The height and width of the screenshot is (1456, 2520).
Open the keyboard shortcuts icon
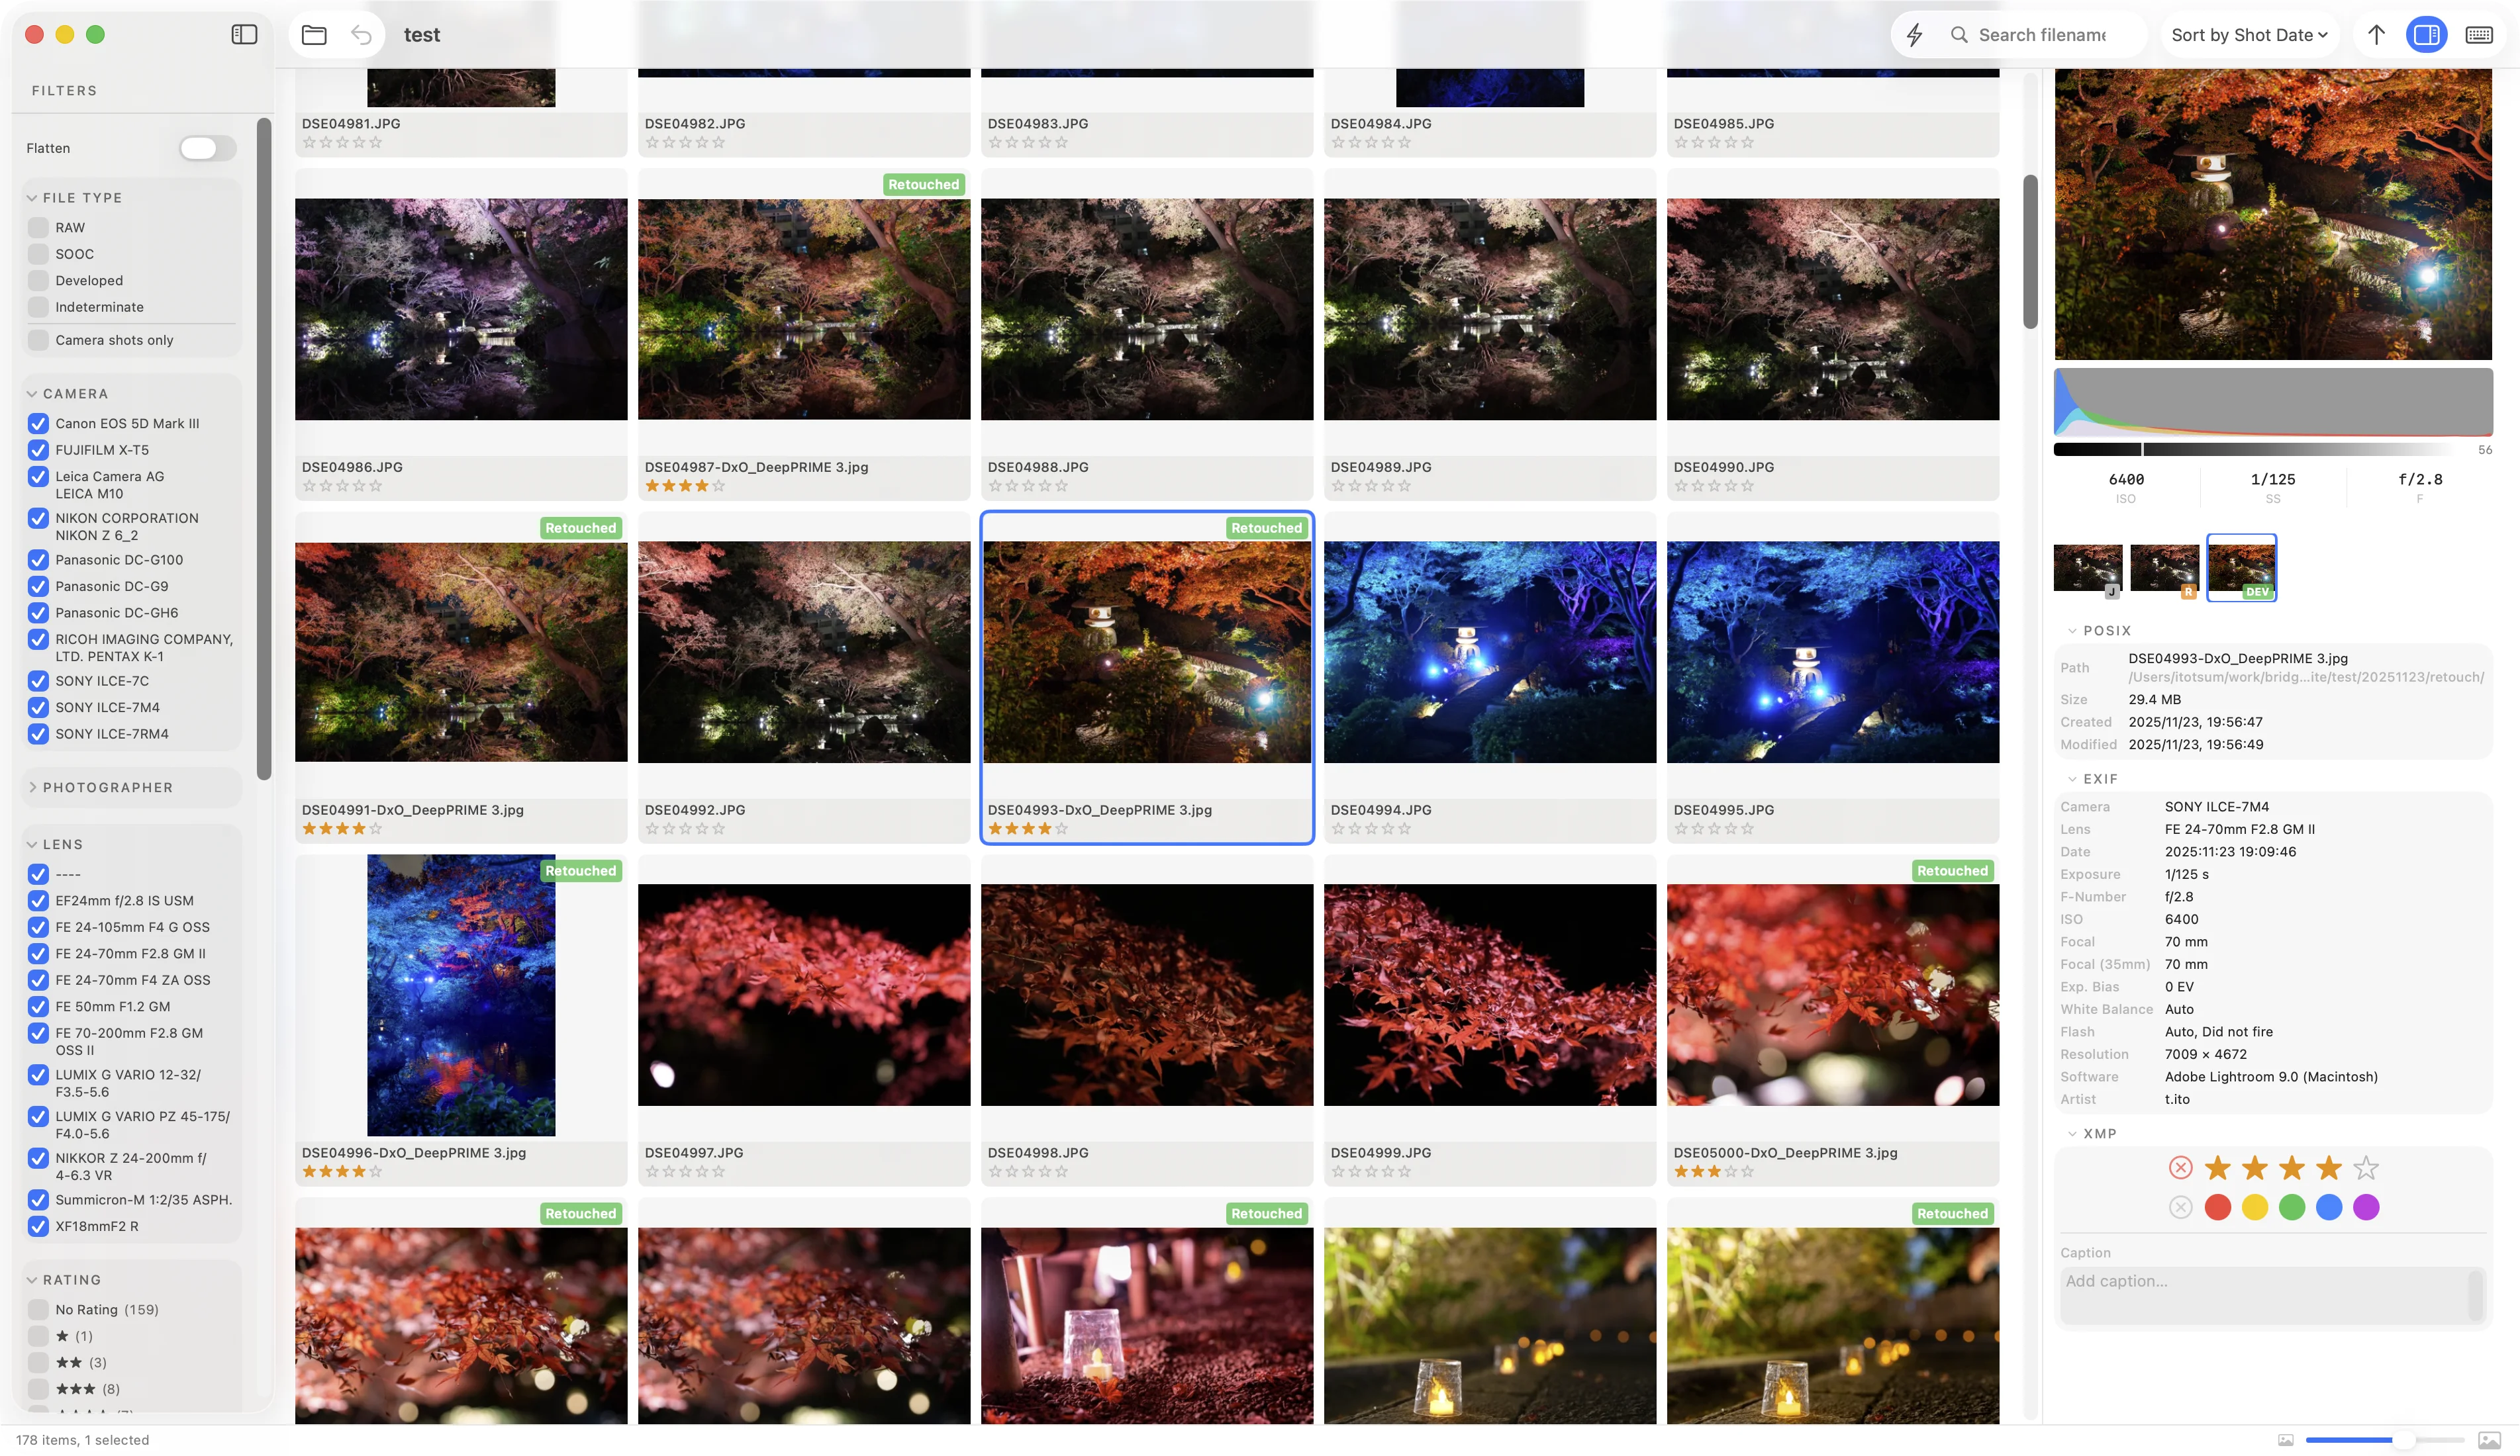tap(2479, 35)
